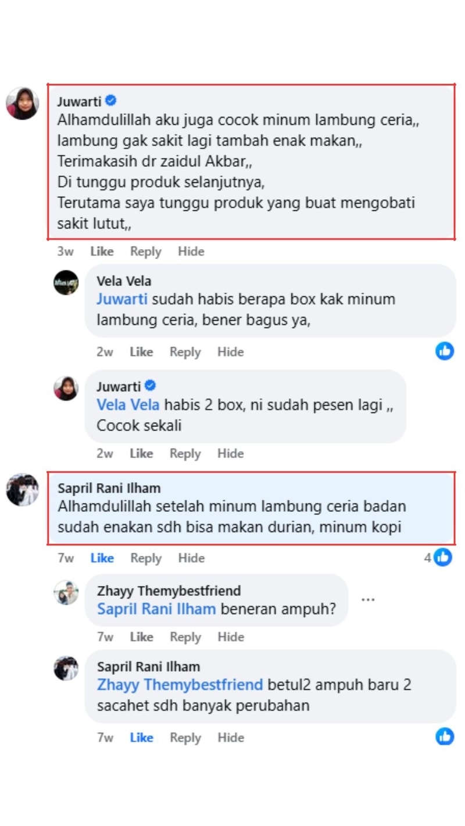Open mentioned Juwarti link in Vela Vela's reply
465x826 pixels.
coord(122,299)
